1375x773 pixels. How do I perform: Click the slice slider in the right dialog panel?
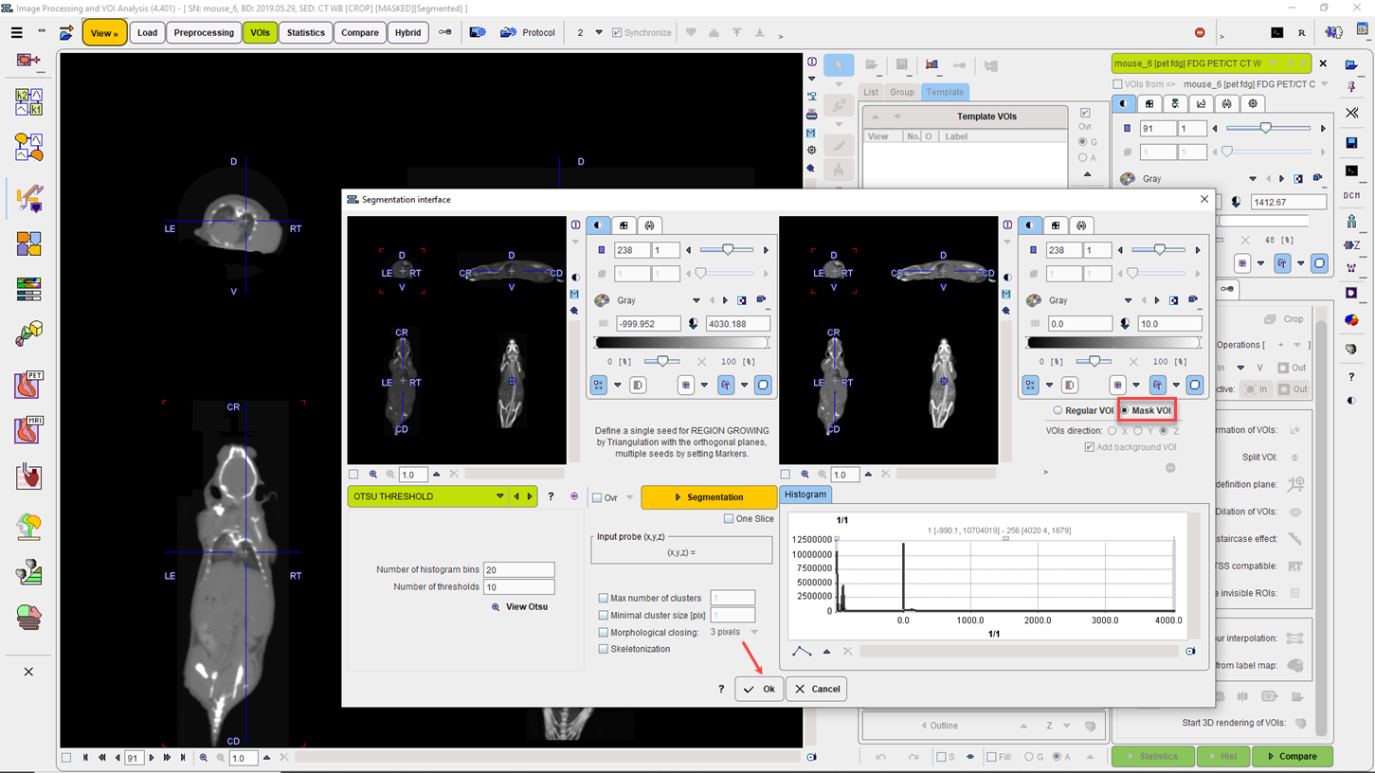click(x=1159, y=250)
